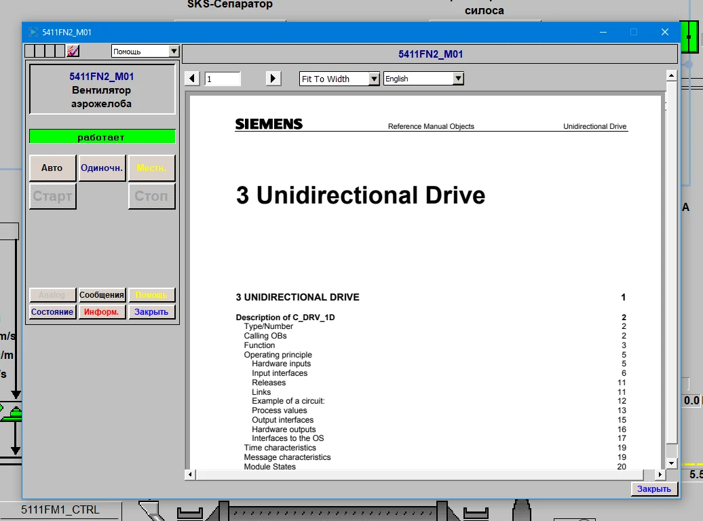Click the Вентилятор аэрожелоба name panel
This screenshot has width=703, height=521.
coord(102,90)
